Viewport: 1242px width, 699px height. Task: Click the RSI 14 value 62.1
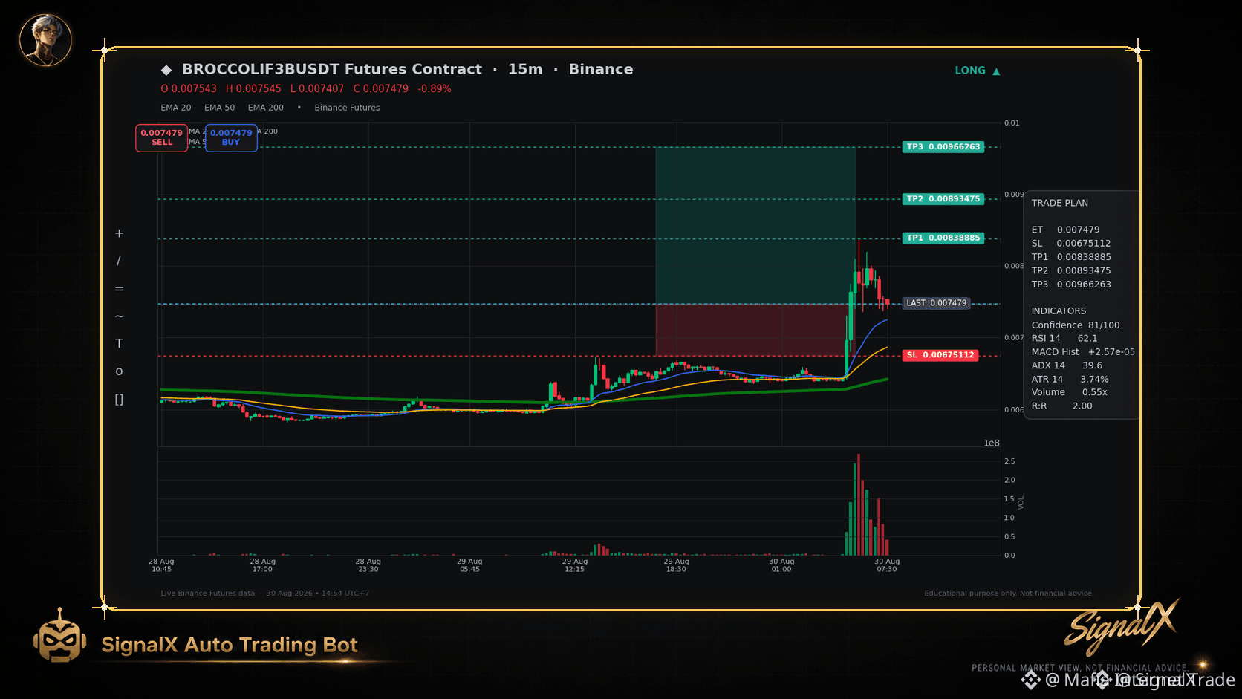(1087, 338)
